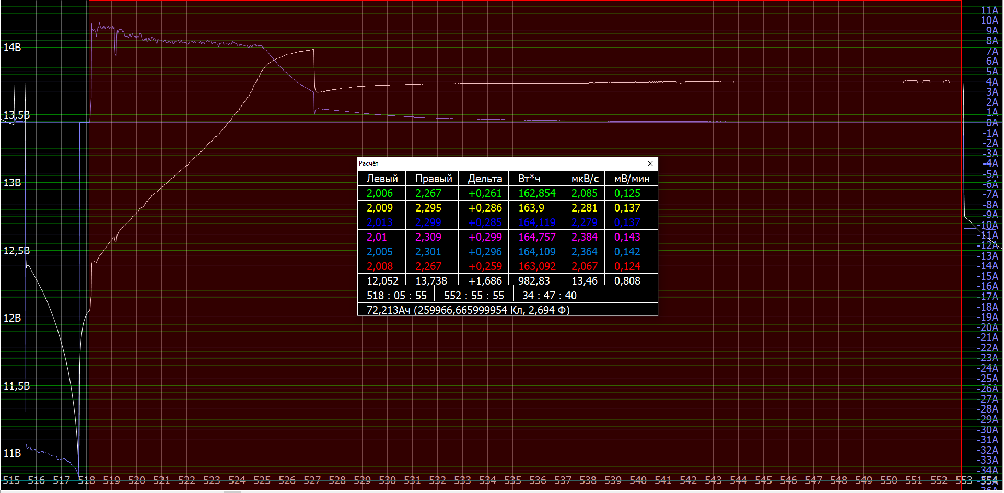1004x493 pixels.
Task: Click the Левый column header
Action: pyautogui.click(x=382, y=179)
